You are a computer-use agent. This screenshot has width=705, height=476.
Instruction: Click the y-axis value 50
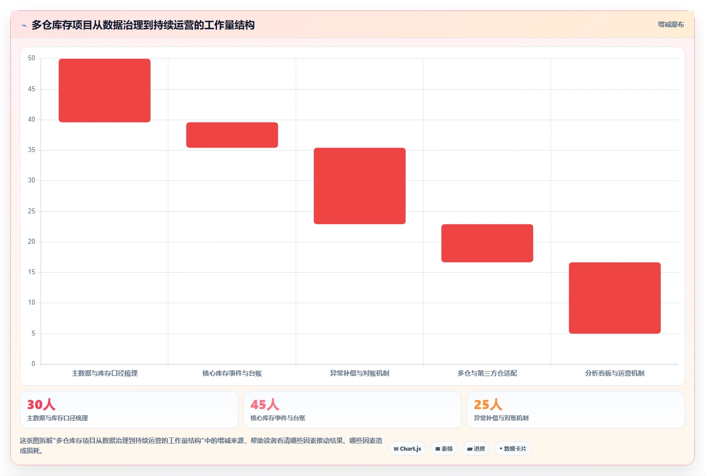(31, 58)
